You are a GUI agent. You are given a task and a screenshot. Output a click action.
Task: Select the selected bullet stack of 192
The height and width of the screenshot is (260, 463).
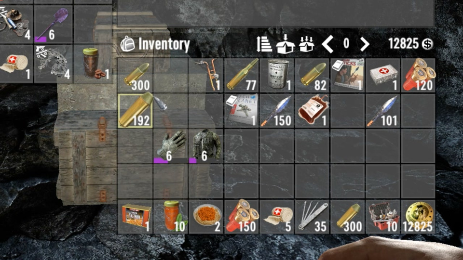135,111
